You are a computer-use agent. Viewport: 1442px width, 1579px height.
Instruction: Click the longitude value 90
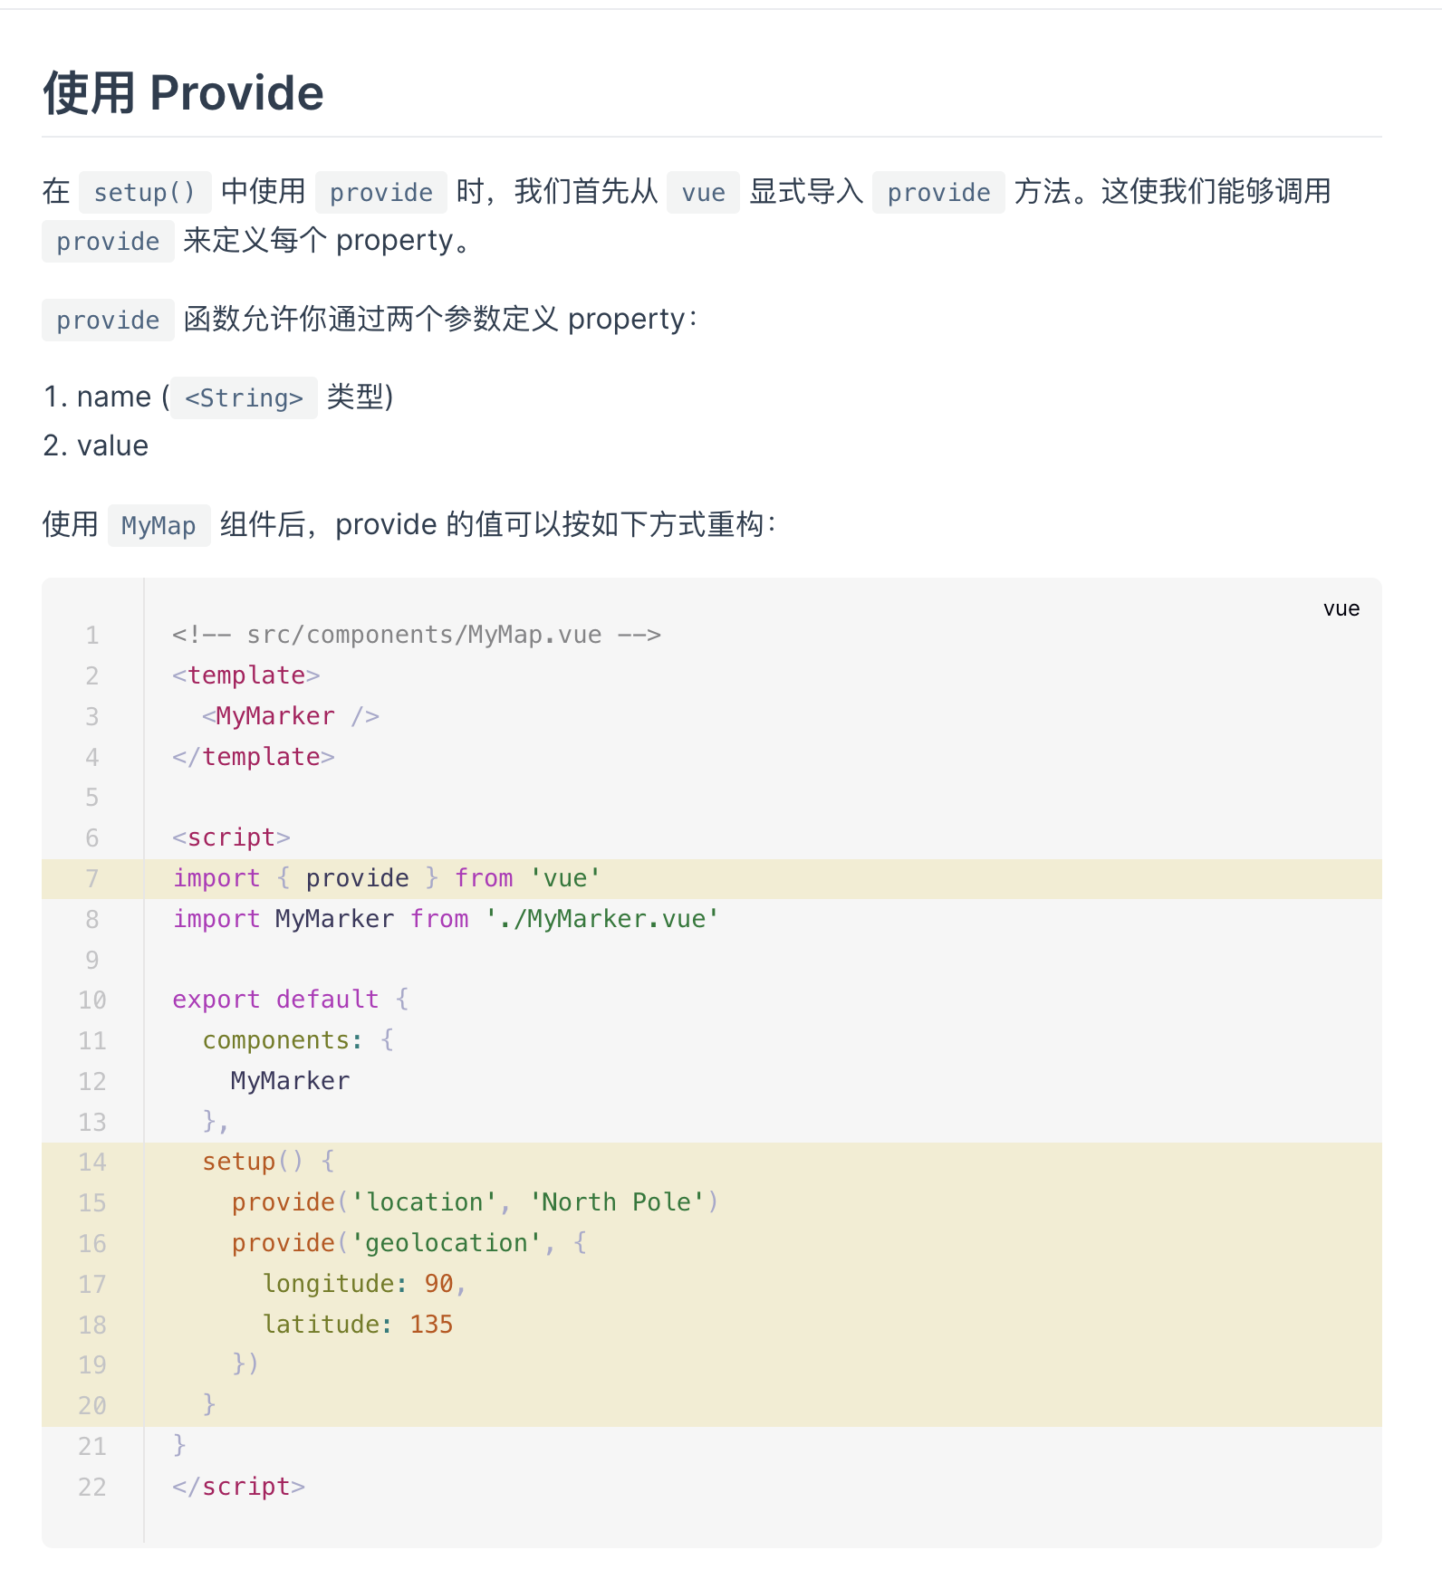tap(438, 1284)
